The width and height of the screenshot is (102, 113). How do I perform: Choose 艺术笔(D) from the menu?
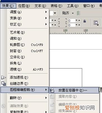click(28, 32)
